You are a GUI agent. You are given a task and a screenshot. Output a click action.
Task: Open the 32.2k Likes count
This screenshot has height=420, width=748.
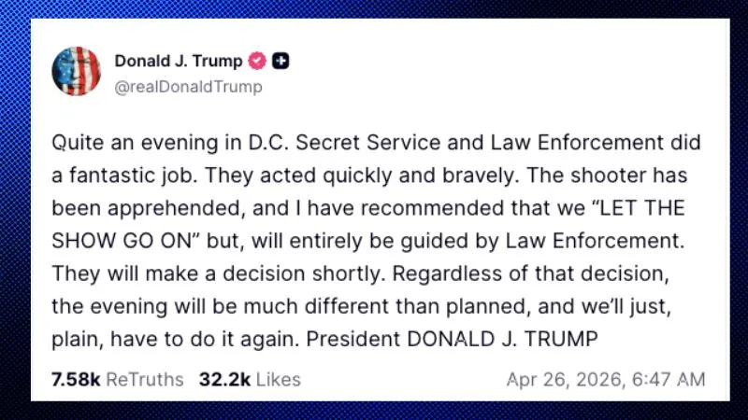(249, 379)
